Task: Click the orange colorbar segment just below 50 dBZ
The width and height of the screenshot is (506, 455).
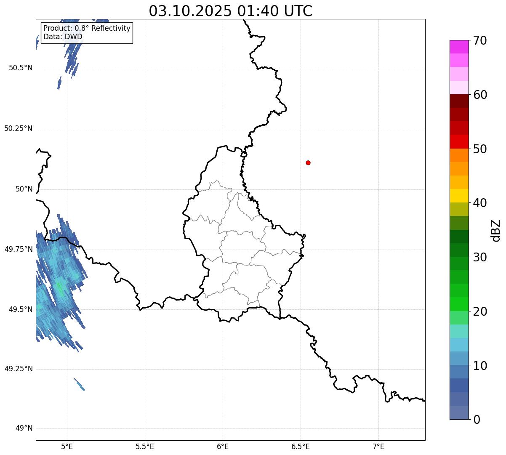Action: pos(459,155)
